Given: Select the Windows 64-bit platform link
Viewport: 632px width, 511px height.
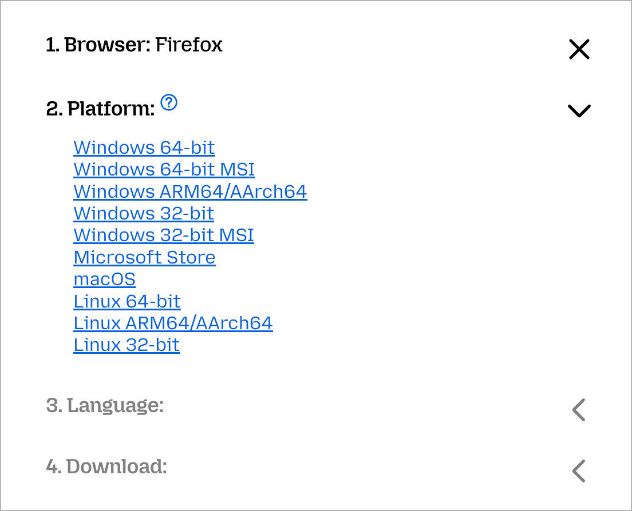Looking at the screenshot, I should point(144,147).
